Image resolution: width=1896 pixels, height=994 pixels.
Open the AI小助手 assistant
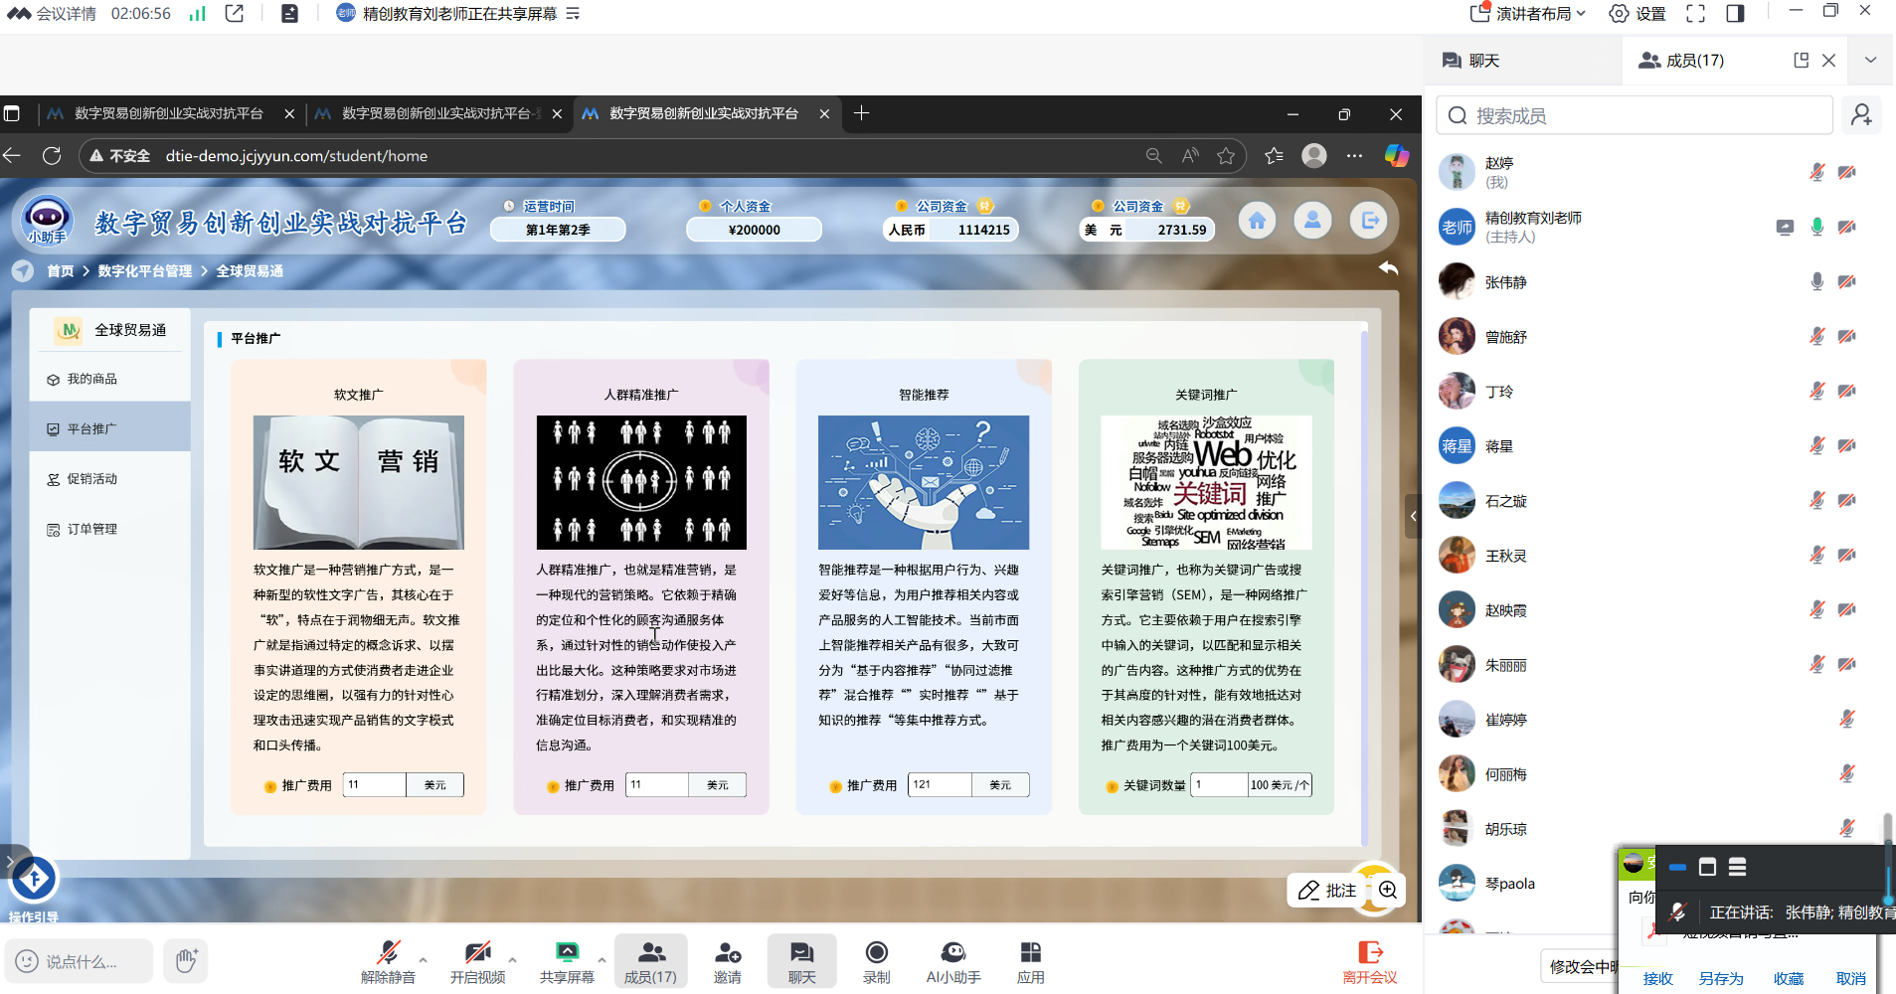952,961
